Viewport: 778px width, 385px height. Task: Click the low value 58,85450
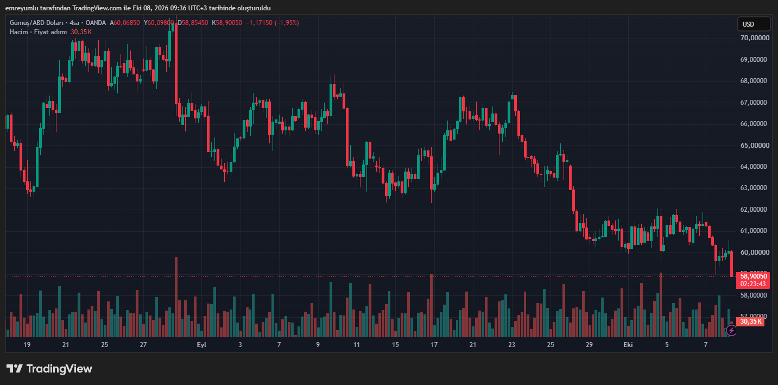[195, 23]
